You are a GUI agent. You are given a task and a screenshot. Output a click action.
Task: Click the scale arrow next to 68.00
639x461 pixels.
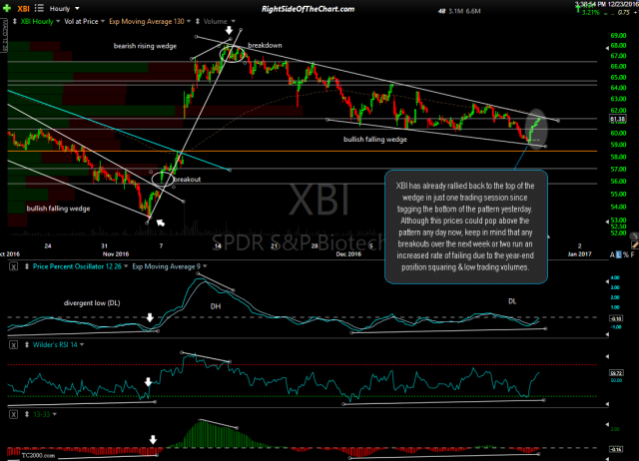pyautogui.click(x=607, y=48)
